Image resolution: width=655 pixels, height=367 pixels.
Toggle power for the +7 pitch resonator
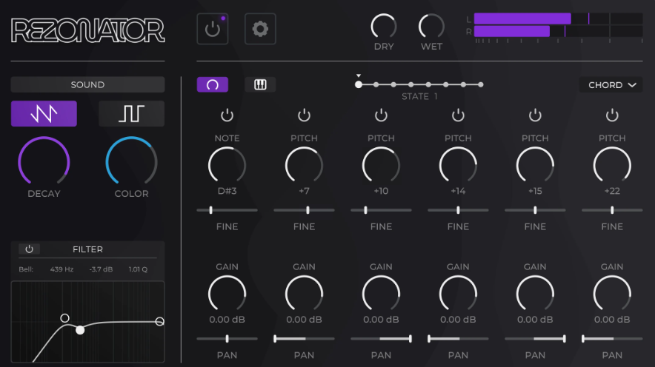(x=304, y=115)
